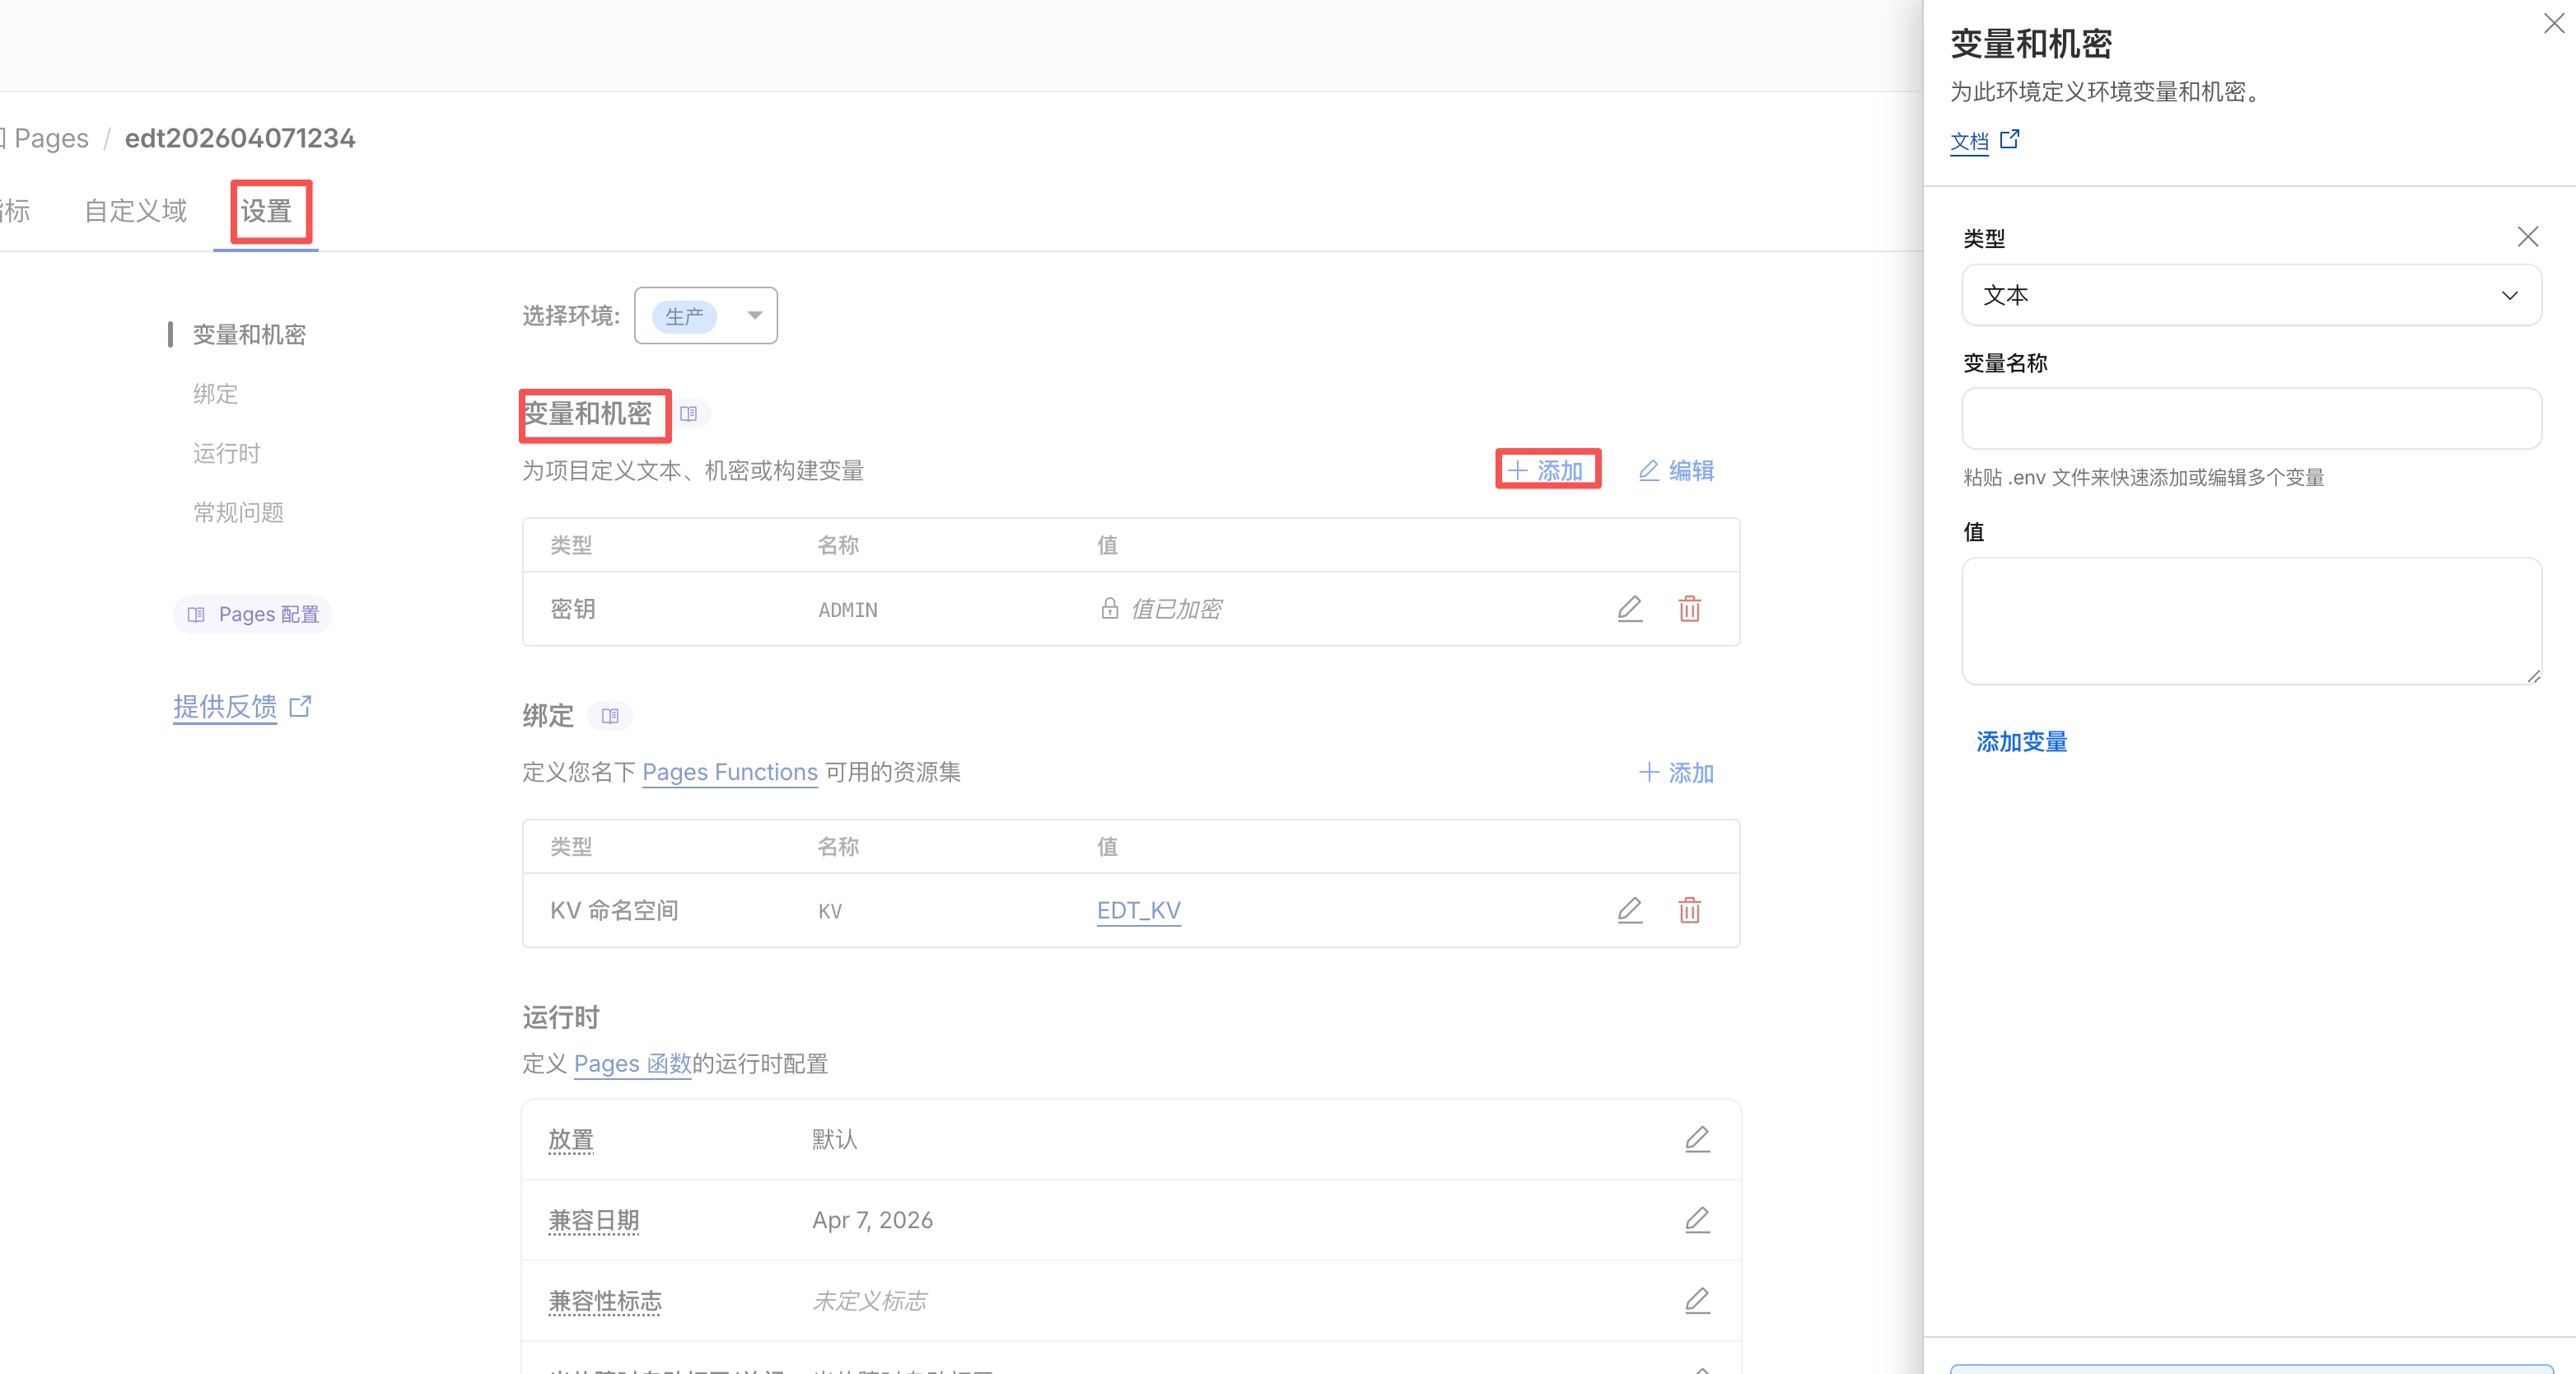Open docs icon beside 绑定 heading
This screenshot has height=1374, width=2576.
(x=610, y=716)
